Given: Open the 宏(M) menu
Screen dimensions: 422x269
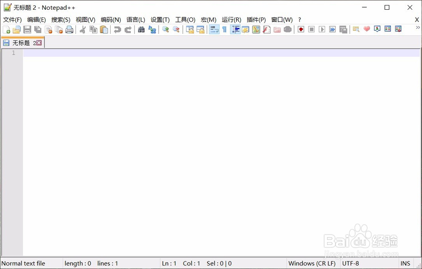Looking at the screenshot, I should (208, 20).
